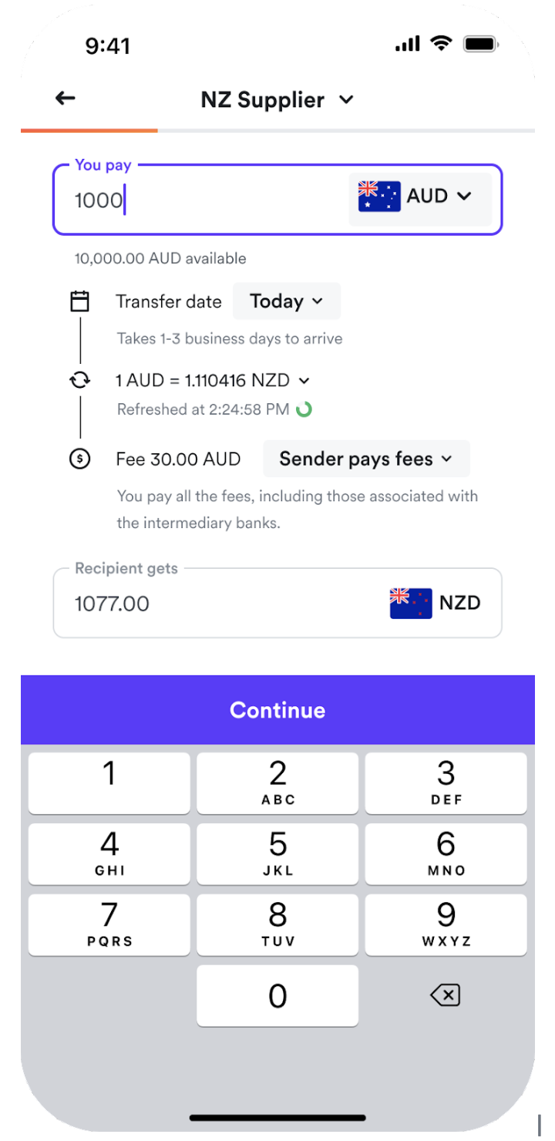The width and height of the screenshot is (555, 1141).
Task: Open the NZ Supplier recipient dropdown
Action: [x=347, y=99]
